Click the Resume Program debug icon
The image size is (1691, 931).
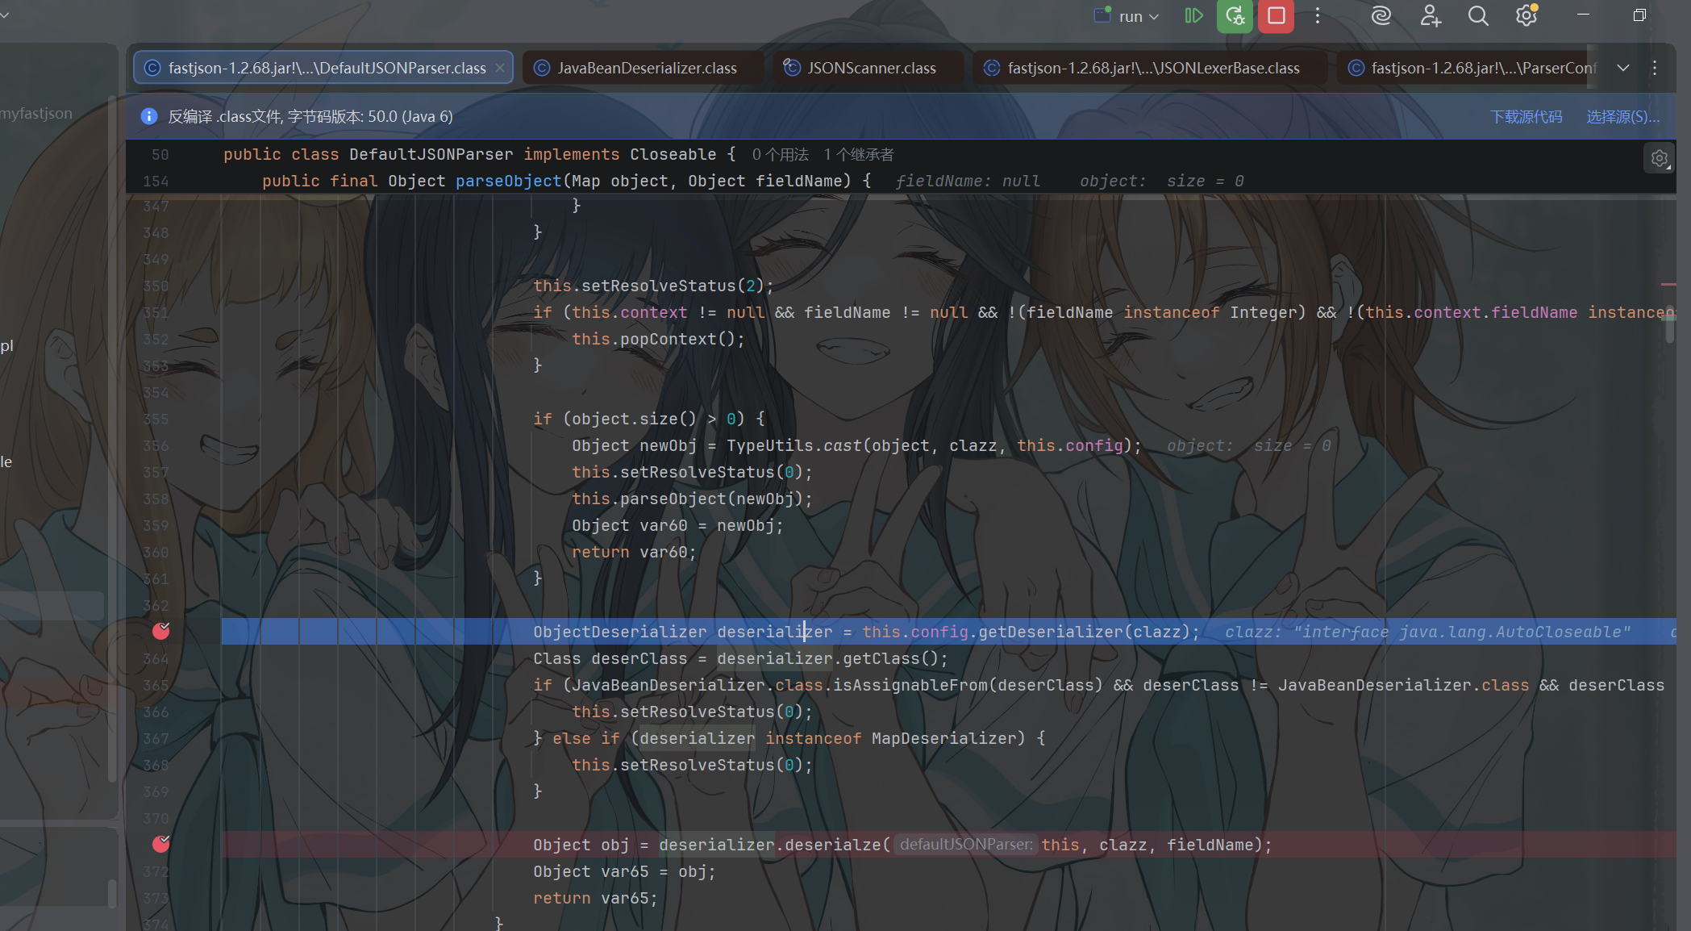1193,15
